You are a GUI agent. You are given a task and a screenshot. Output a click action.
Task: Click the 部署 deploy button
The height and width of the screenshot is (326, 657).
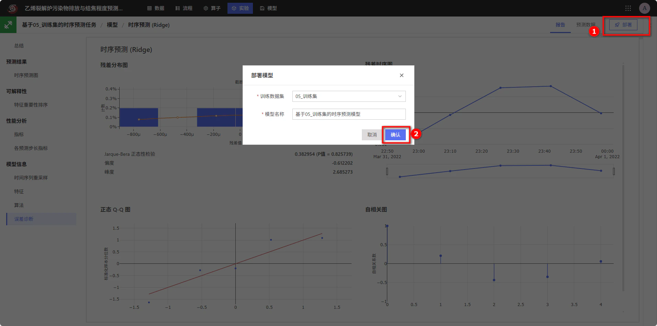click(x=623, y=25)
